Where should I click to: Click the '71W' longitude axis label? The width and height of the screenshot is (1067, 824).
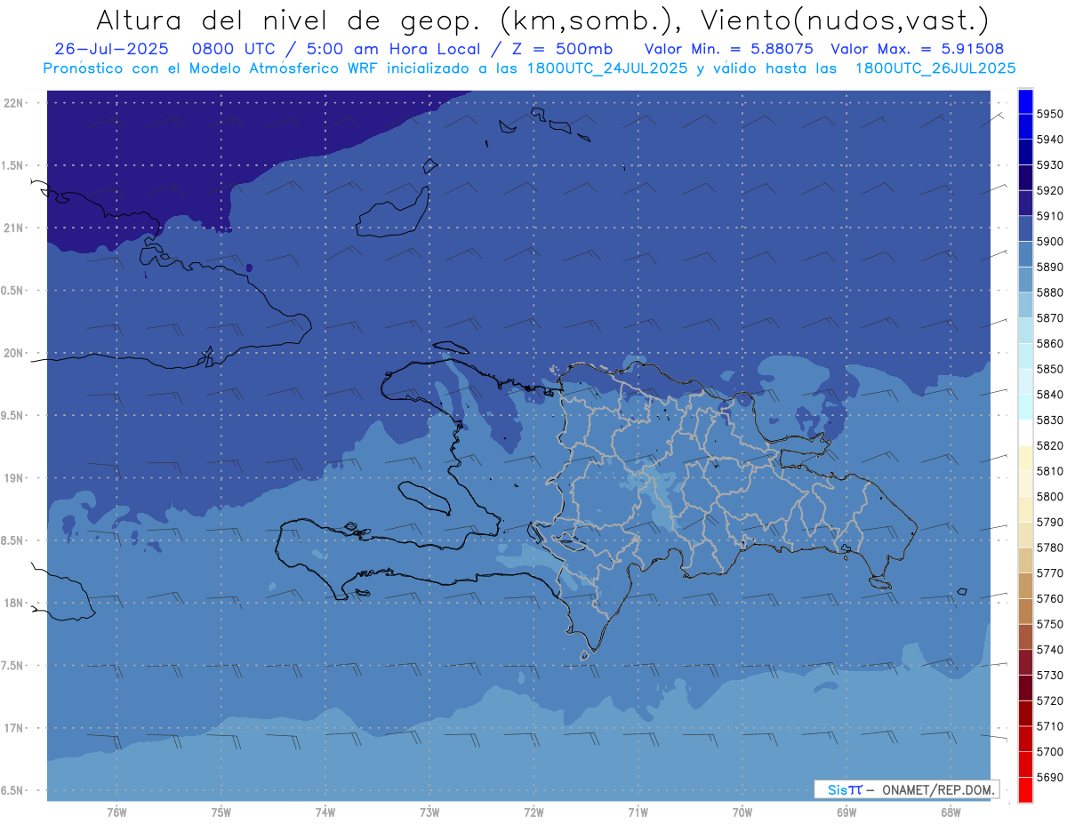coord(638,812)
